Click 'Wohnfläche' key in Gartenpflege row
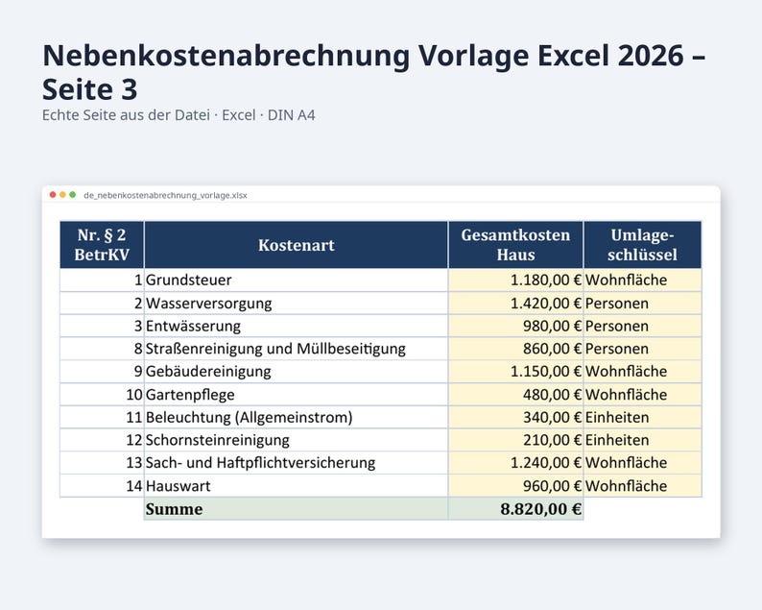This screenshot has height=610, width=762. [x=642, y=395]
